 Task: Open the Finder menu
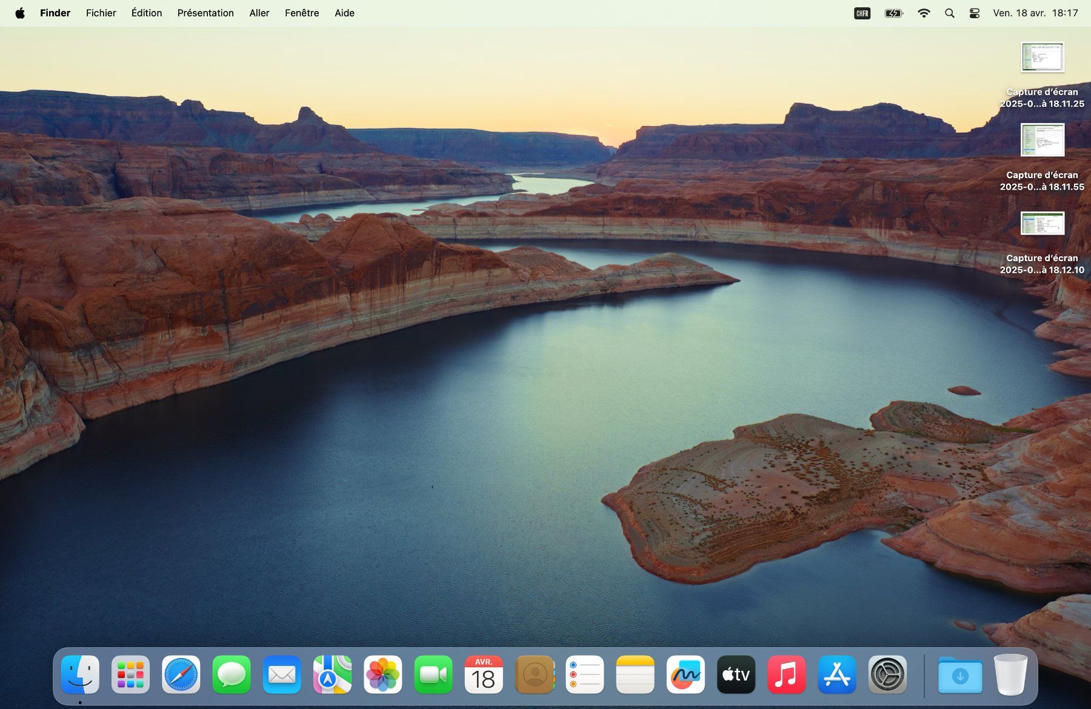[x=55, y=13]
